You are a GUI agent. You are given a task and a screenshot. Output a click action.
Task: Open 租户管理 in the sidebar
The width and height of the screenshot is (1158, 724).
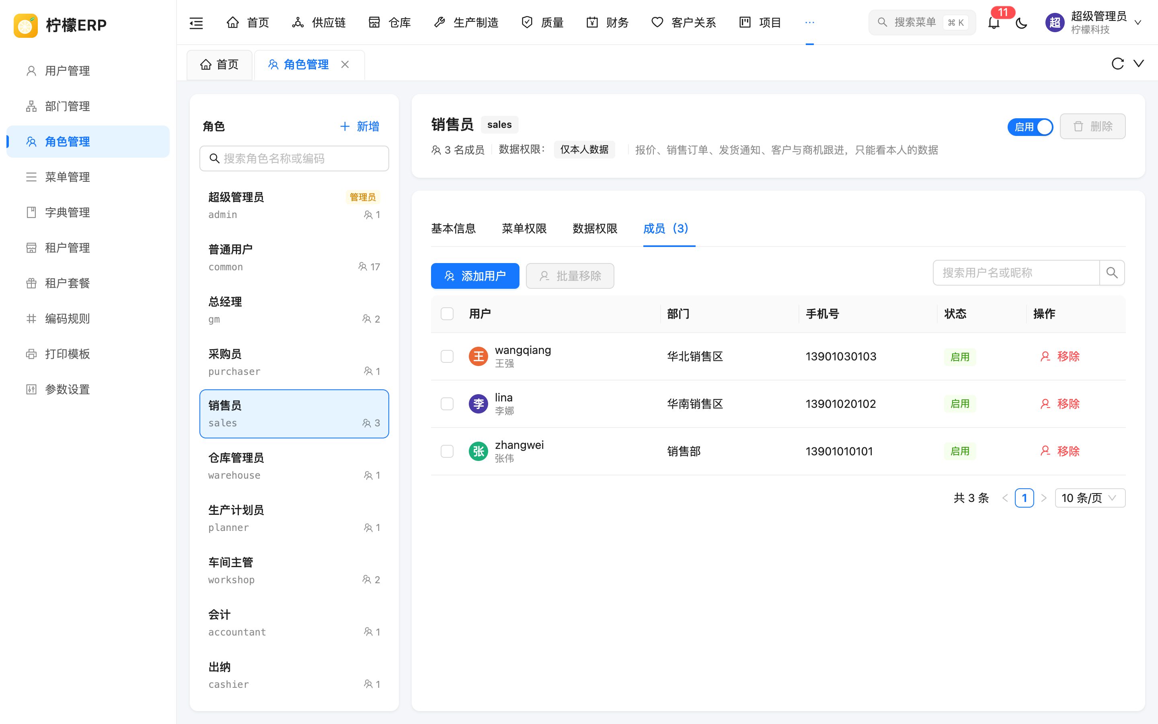(x=88, y=248)
